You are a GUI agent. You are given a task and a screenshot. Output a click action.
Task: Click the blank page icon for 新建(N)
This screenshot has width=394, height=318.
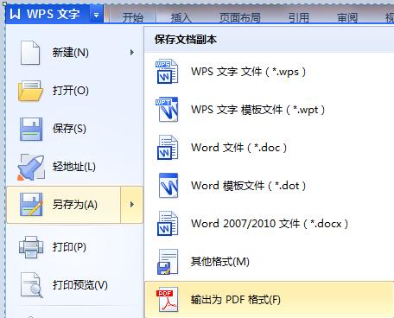[x=30, y=53]
